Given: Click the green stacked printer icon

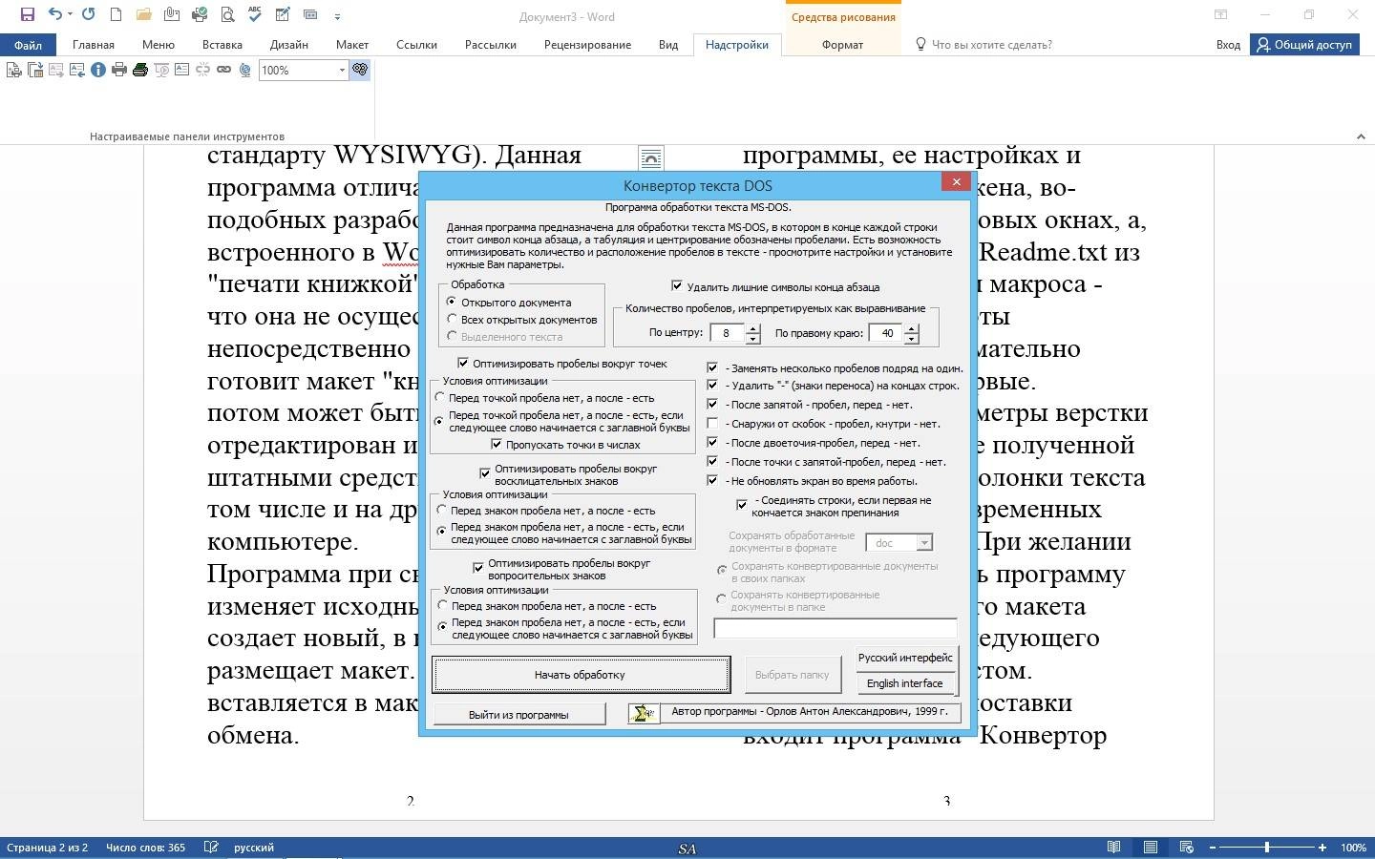Looking at the screenshot, I should (x=140, y=70).
